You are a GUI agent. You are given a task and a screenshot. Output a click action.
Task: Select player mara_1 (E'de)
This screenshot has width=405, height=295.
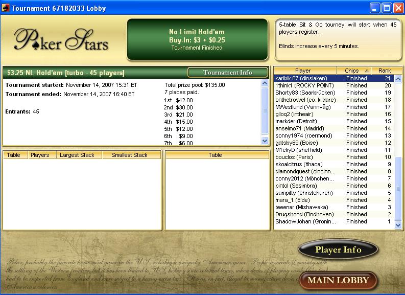tap(333, 200)
